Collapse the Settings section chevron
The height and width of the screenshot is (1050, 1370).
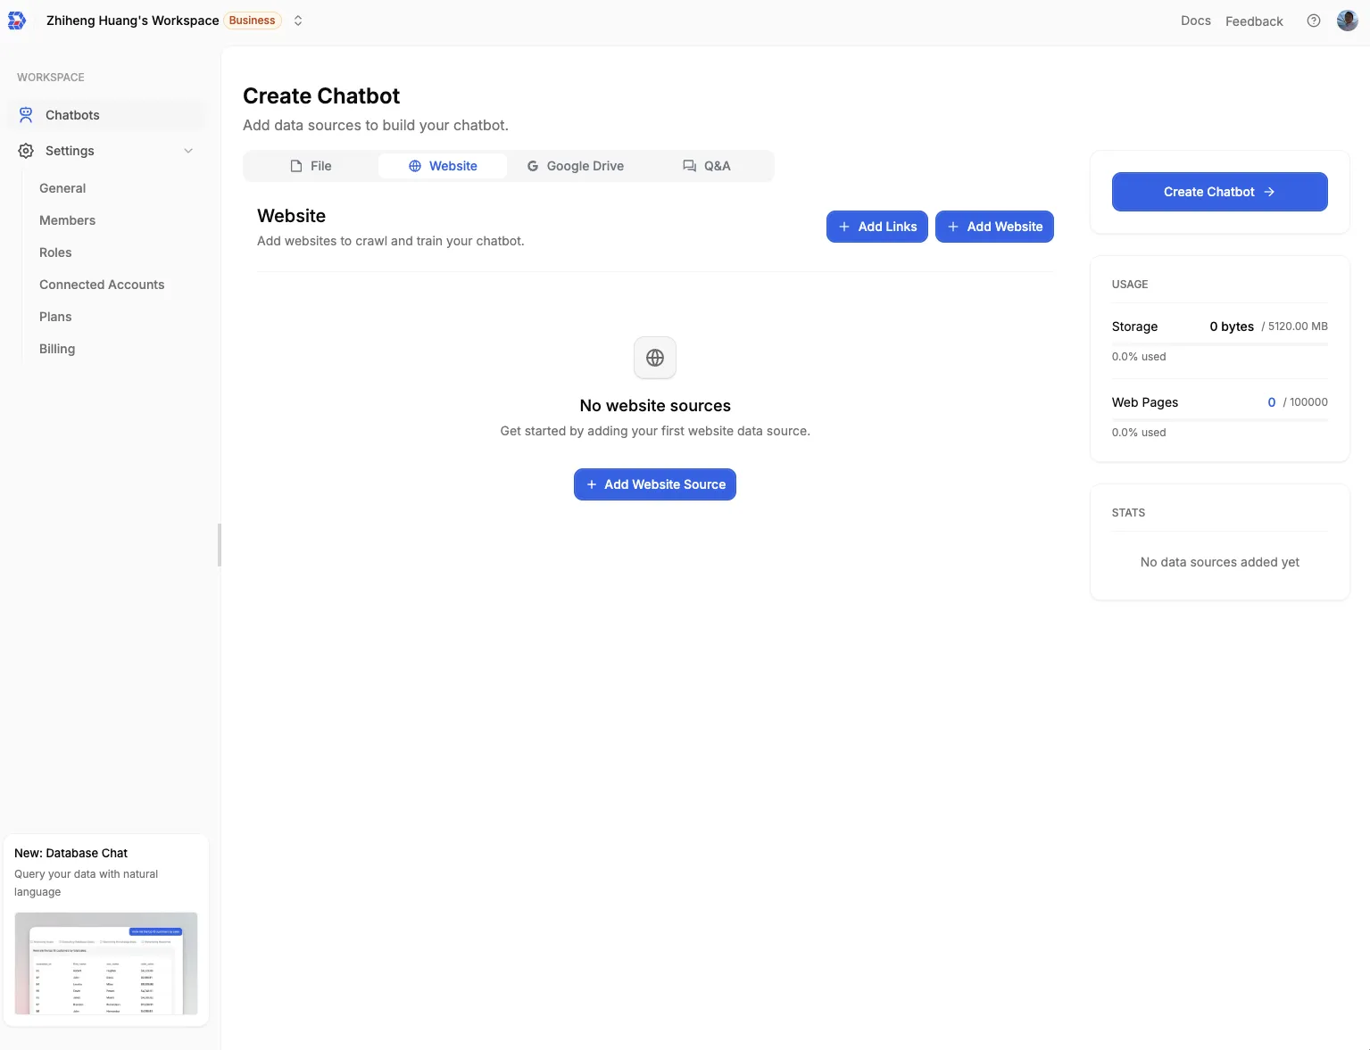188,151
